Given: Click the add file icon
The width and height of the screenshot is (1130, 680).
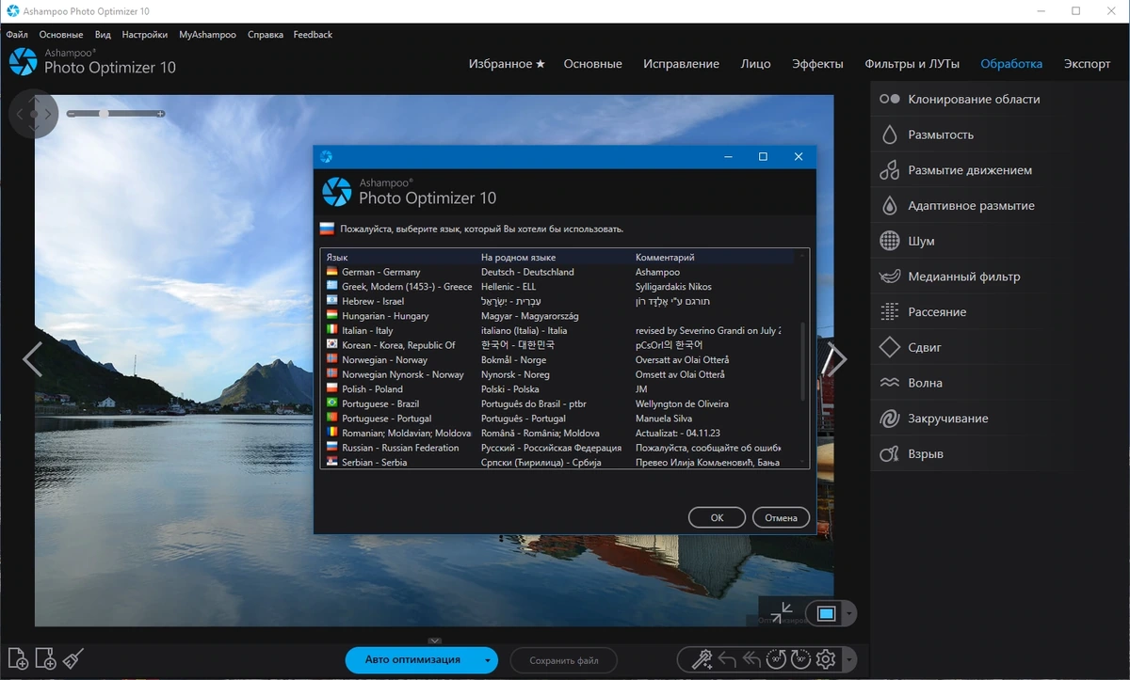Looking at the screenshot, I should (x=17, y=658).
